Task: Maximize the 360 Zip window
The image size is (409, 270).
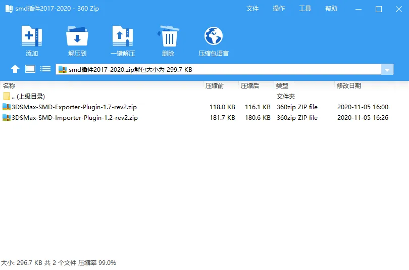Action: [379, 9]
